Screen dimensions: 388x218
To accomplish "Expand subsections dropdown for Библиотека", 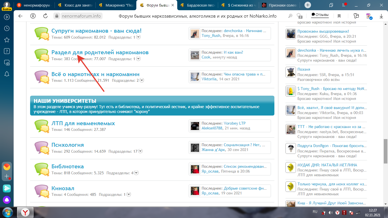I will [x=136, y=173].
